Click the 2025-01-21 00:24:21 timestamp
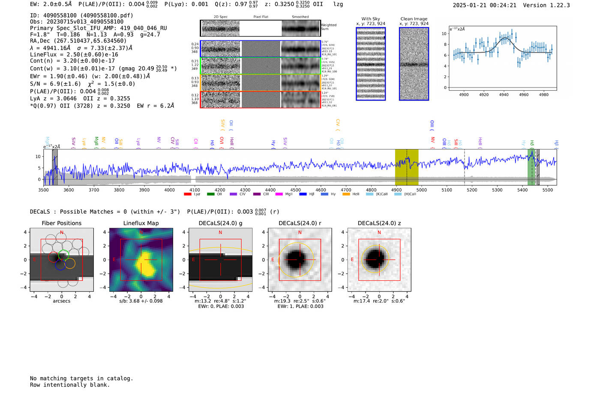Image resolution: width=600 pixels, height=408 pixels. coord(485,5)
